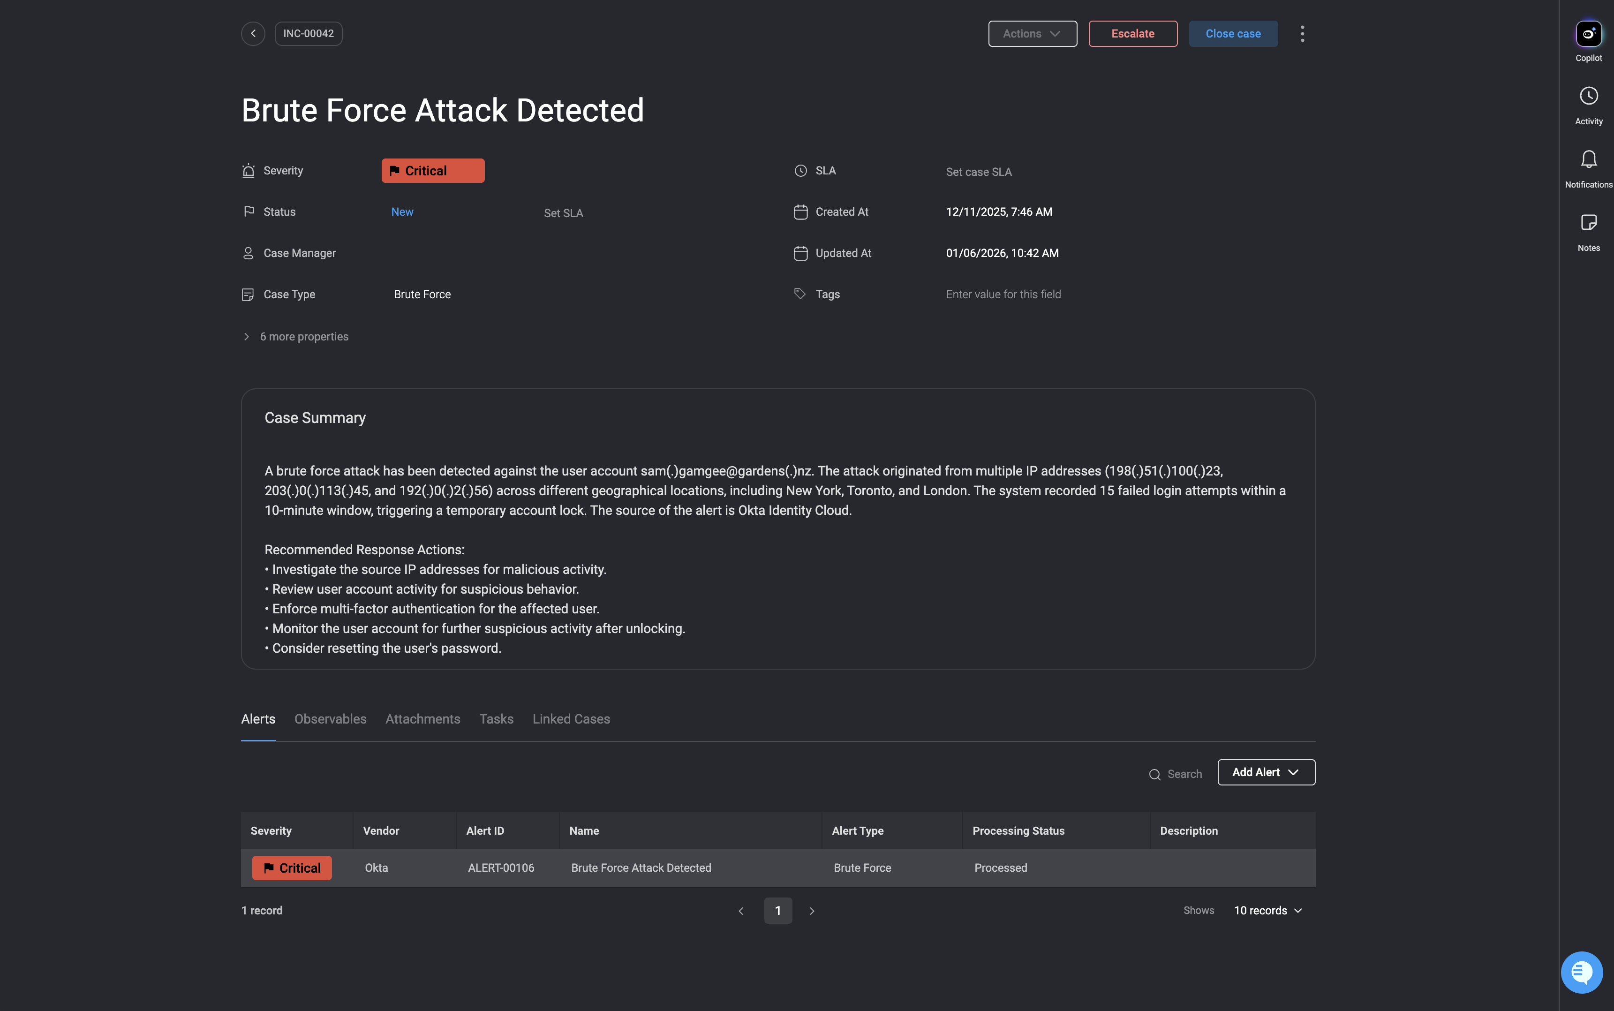Click the Escalate button
Screen dimensions: 1614x1011
[x=1132, y=33]
